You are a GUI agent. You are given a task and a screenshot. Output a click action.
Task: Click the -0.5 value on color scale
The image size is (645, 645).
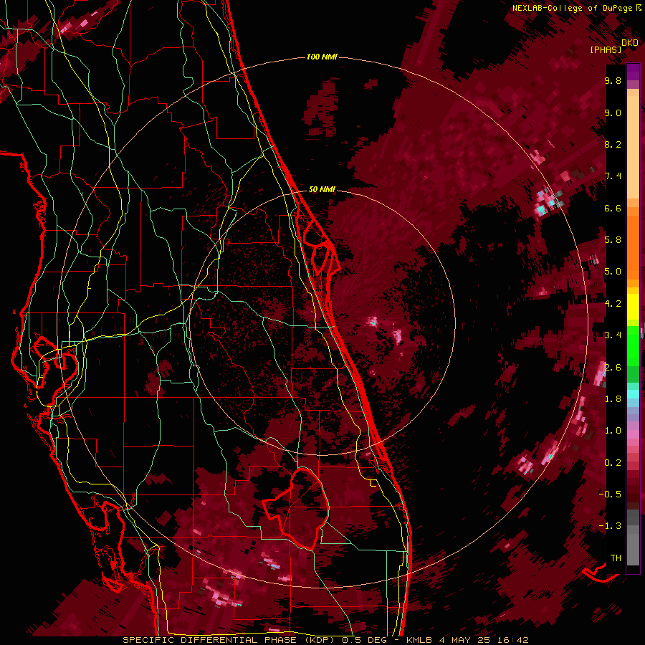[x=610, y=494]
